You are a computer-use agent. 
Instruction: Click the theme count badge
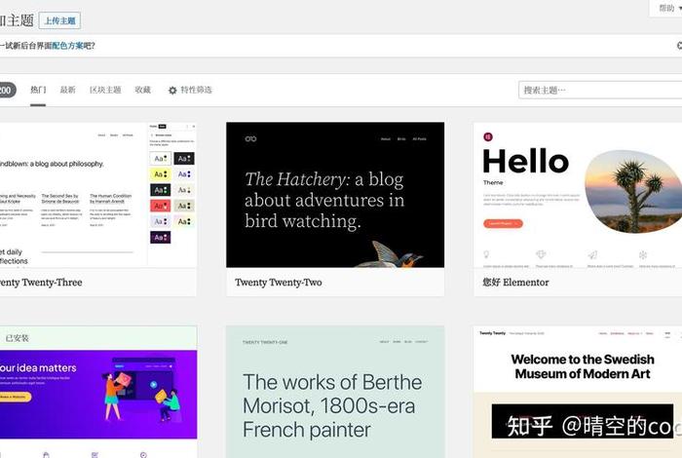tap(6, 91)
